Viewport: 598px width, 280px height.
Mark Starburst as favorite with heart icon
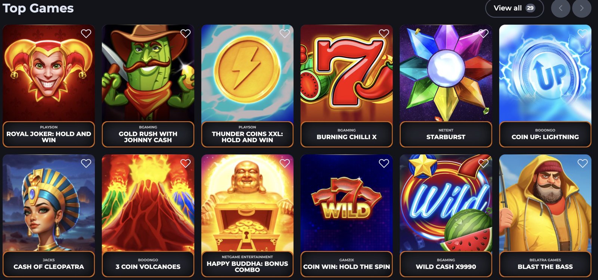point(483,34)
